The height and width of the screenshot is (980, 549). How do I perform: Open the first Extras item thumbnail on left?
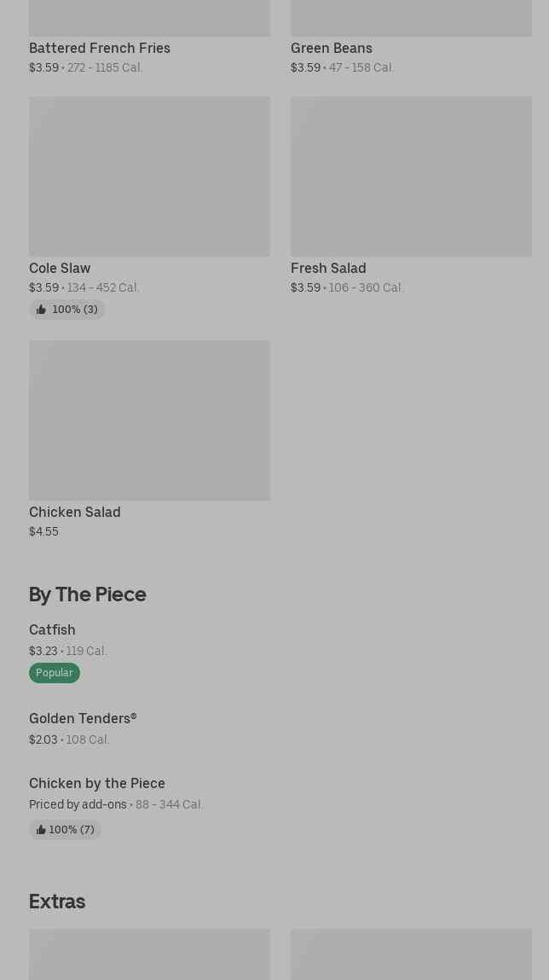tap(149, 954)
